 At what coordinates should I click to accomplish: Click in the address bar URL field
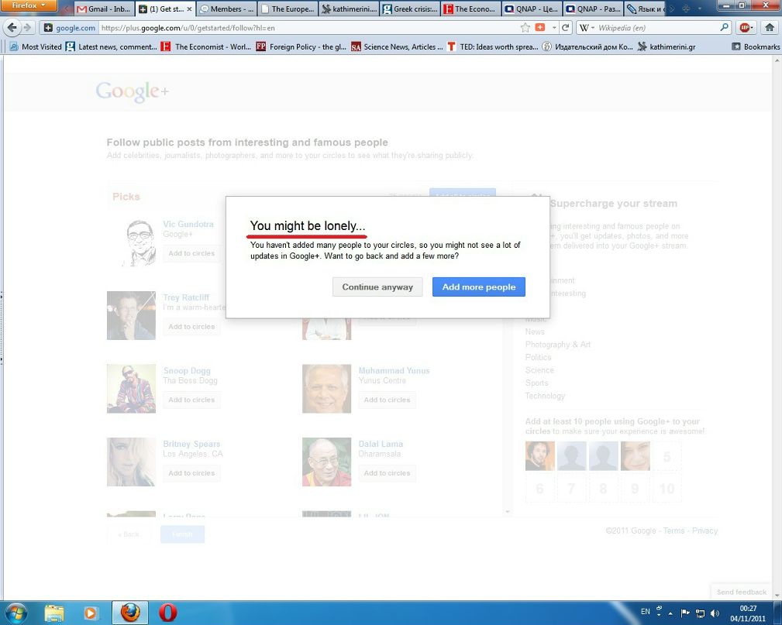click(309, 28)
